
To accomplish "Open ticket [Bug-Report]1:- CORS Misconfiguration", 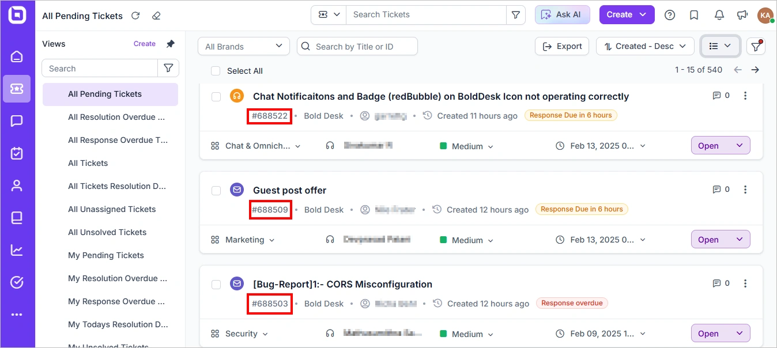I will tap(342, 284).
